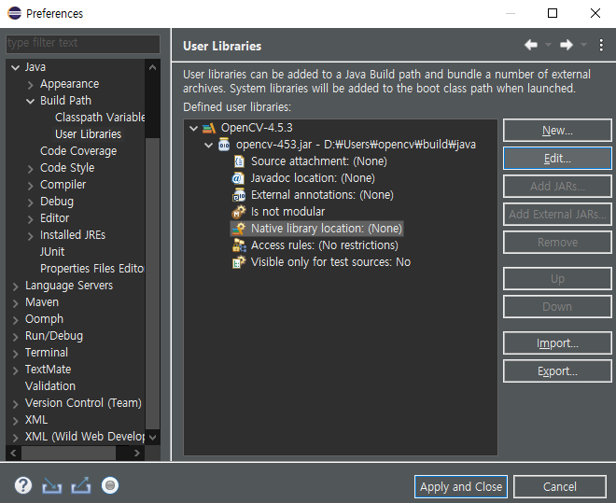616x503 pixels.
Task: Maximize the Preferences window
Action: tap(553, 13)
